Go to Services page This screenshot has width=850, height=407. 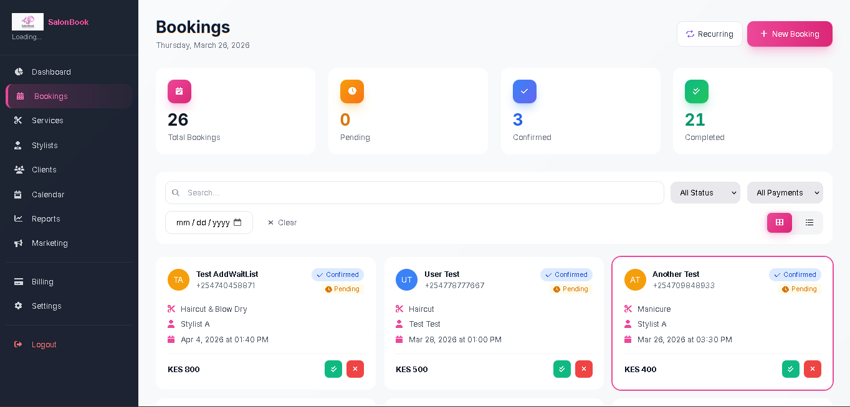click(x=69, y=120)
